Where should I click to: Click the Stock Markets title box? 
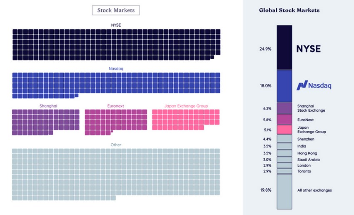(116, 10)
